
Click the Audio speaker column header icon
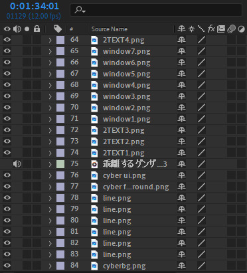(17, 29)
